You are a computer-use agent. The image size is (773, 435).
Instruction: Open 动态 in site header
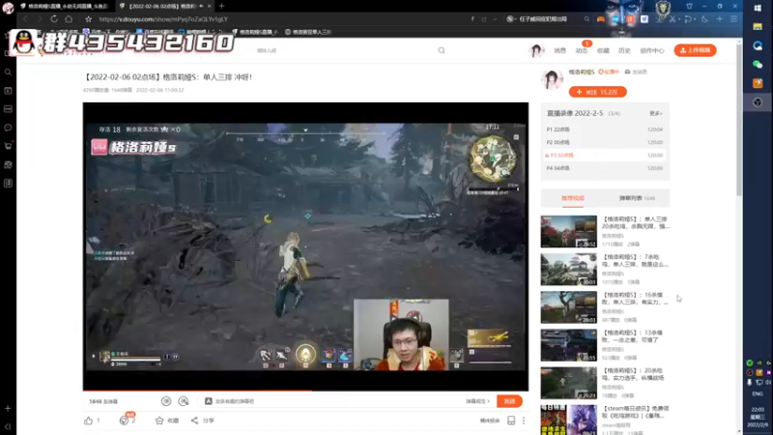(x=582, y=50)
